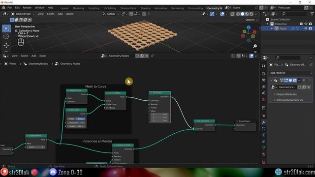The image size is (315, 177).
Task: Open the Scene properties tab
Action: click(264, 93)
